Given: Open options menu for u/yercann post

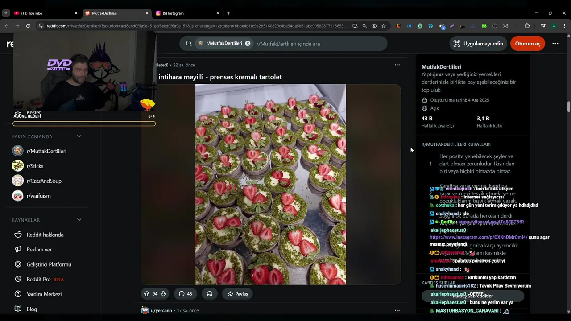Looking at the screenshot, I should [397, 310].
